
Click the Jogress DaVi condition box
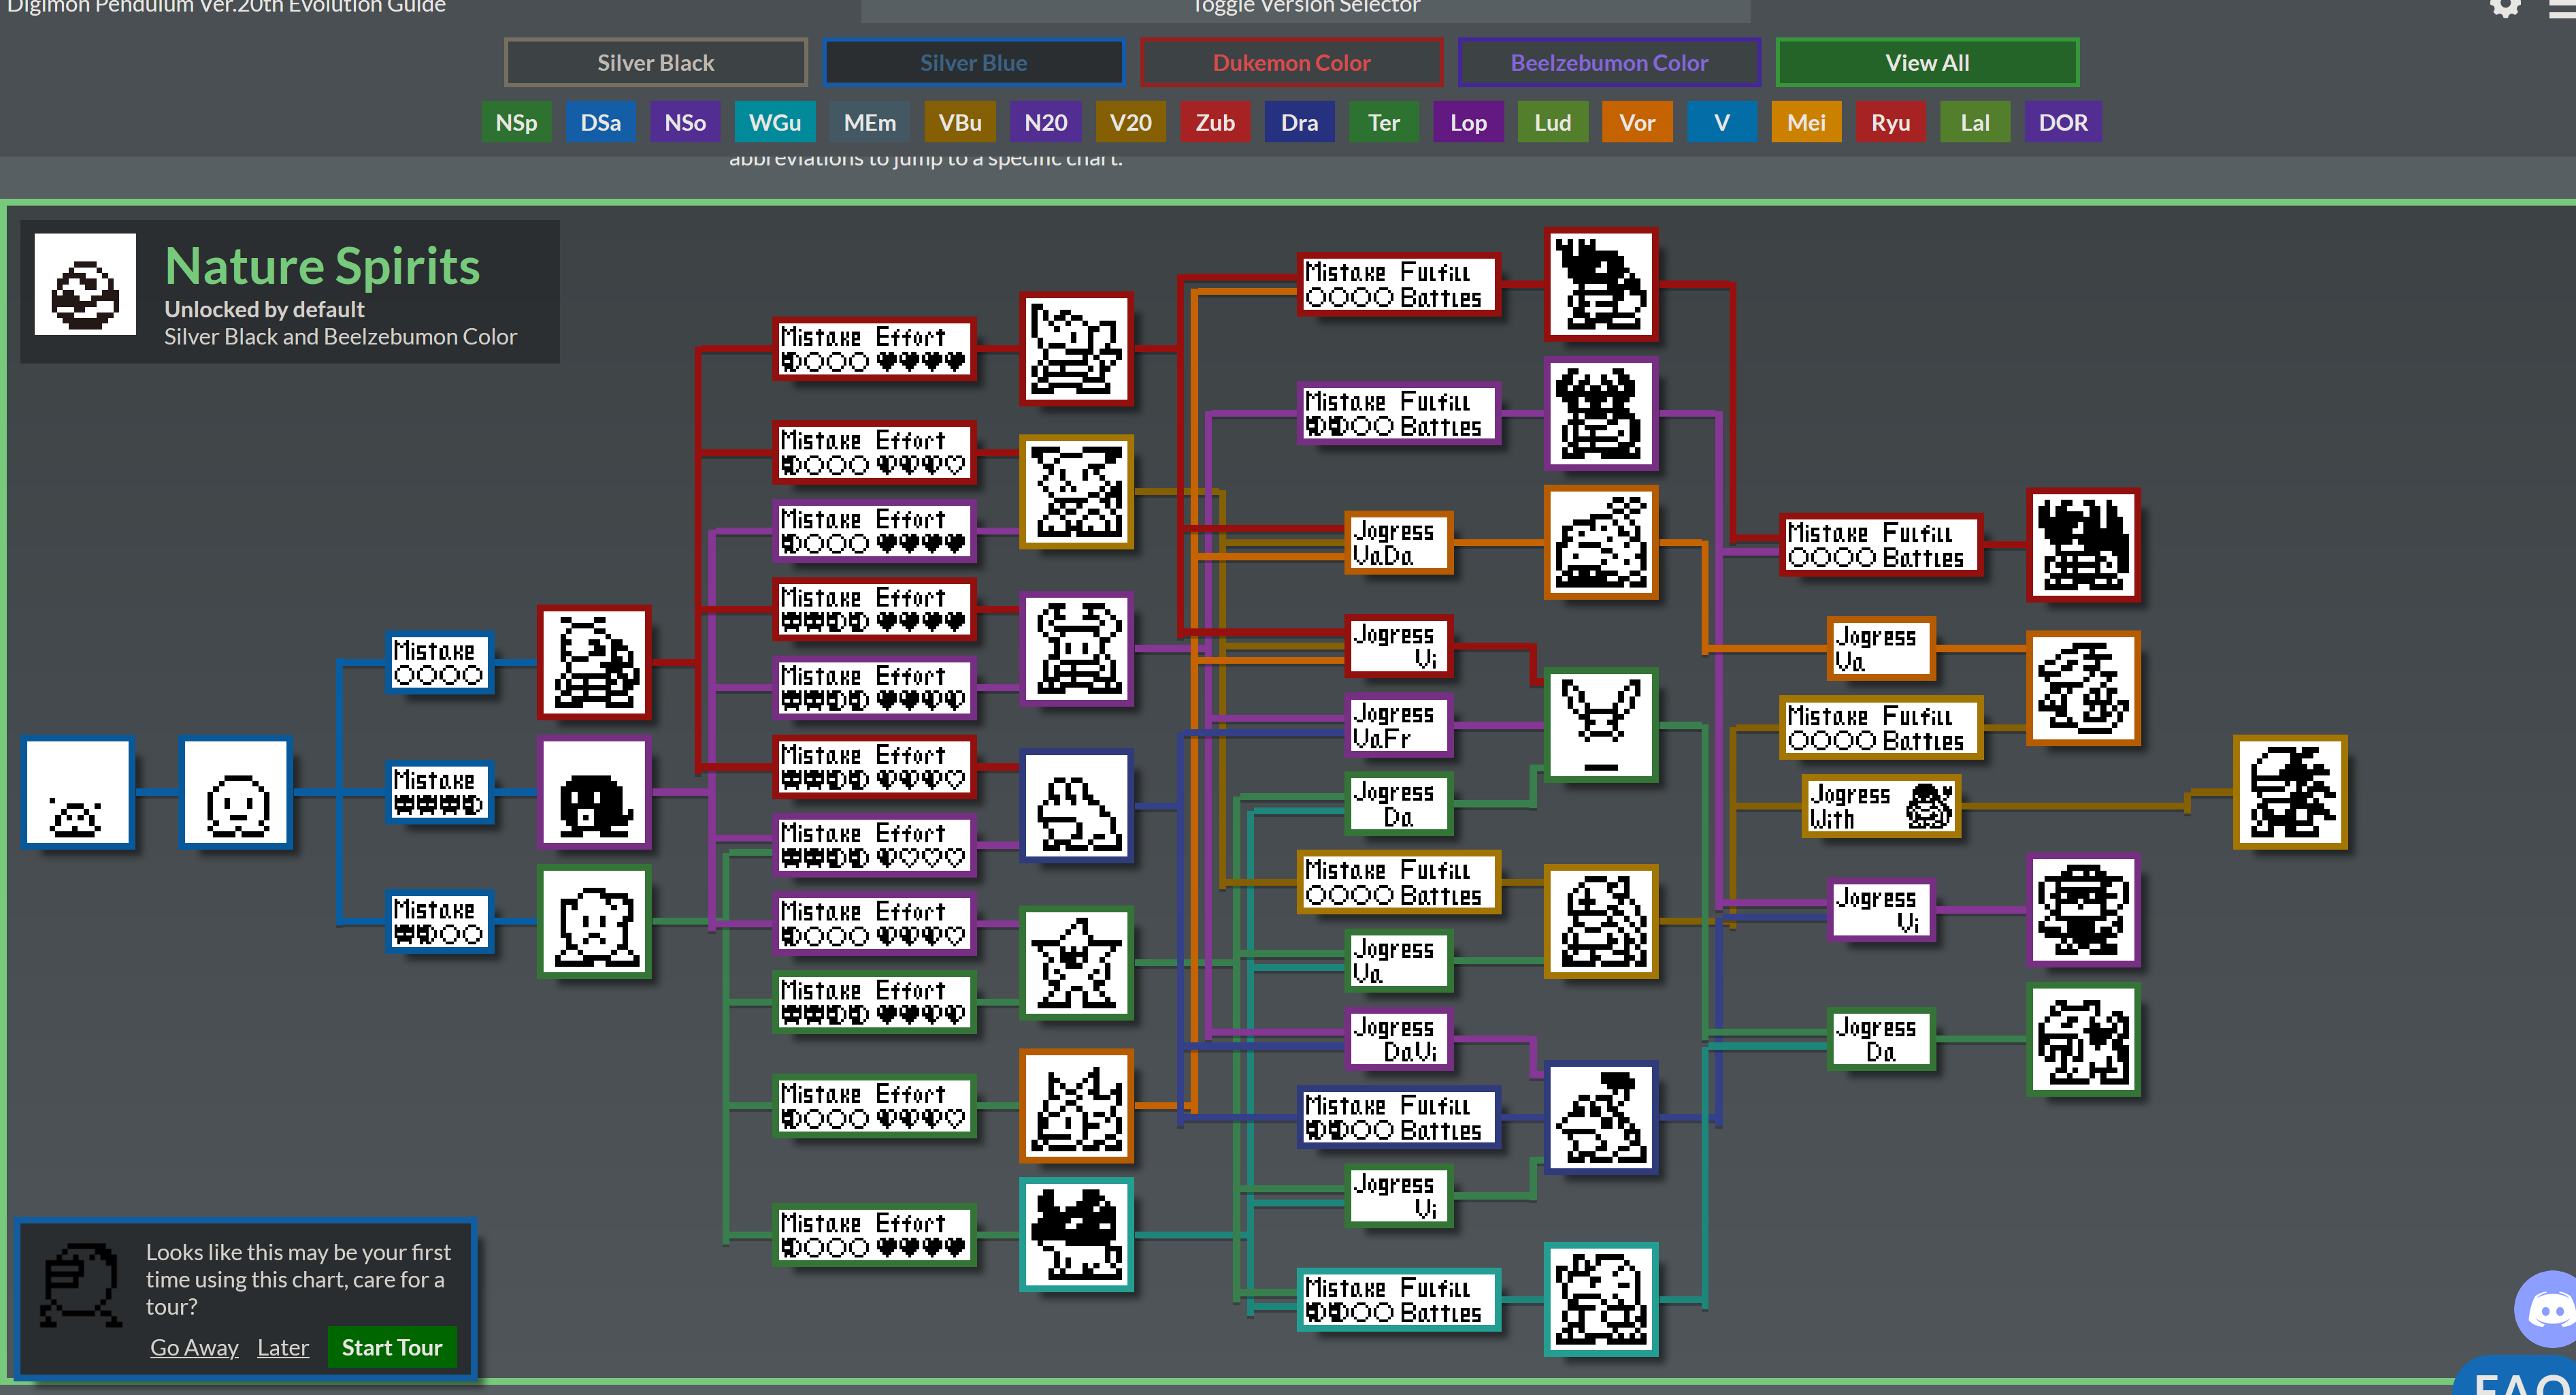(1399, 1039)
